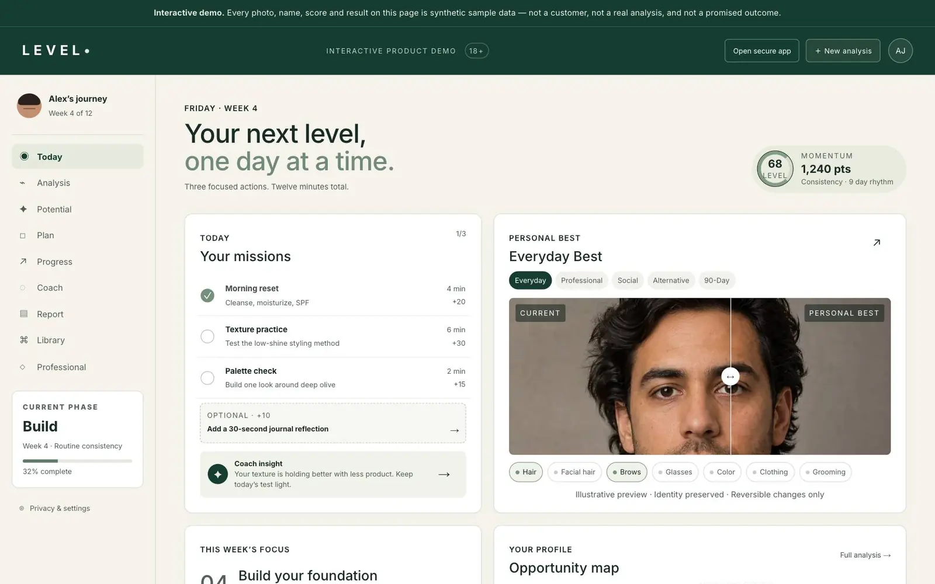This screenshot has height=584, width=935.
Task: Open the Full analysis link
Action: coord(865,555)
